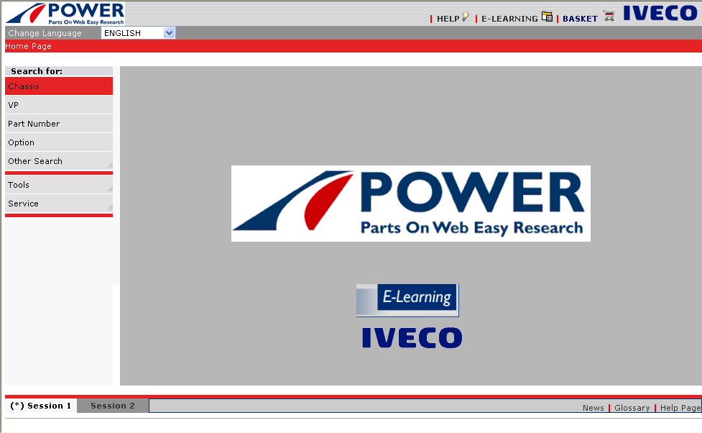Click the E-Learning button in center
Screen dimensions: 702x433
407,300
